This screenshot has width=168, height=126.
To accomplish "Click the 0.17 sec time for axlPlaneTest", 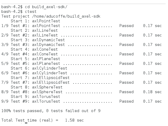I will (x=152, y=64).
